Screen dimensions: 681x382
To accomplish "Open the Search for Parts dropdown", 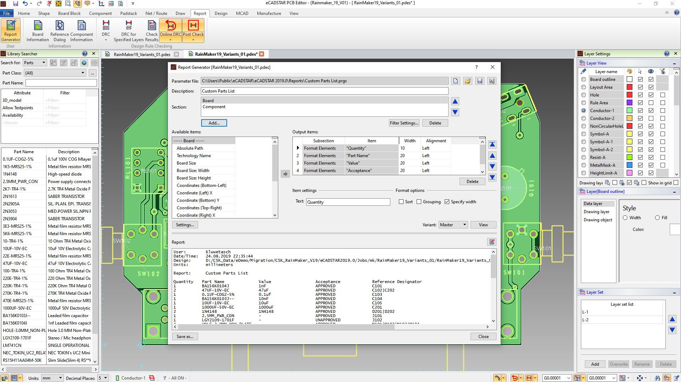I will (x=35, y=63).
